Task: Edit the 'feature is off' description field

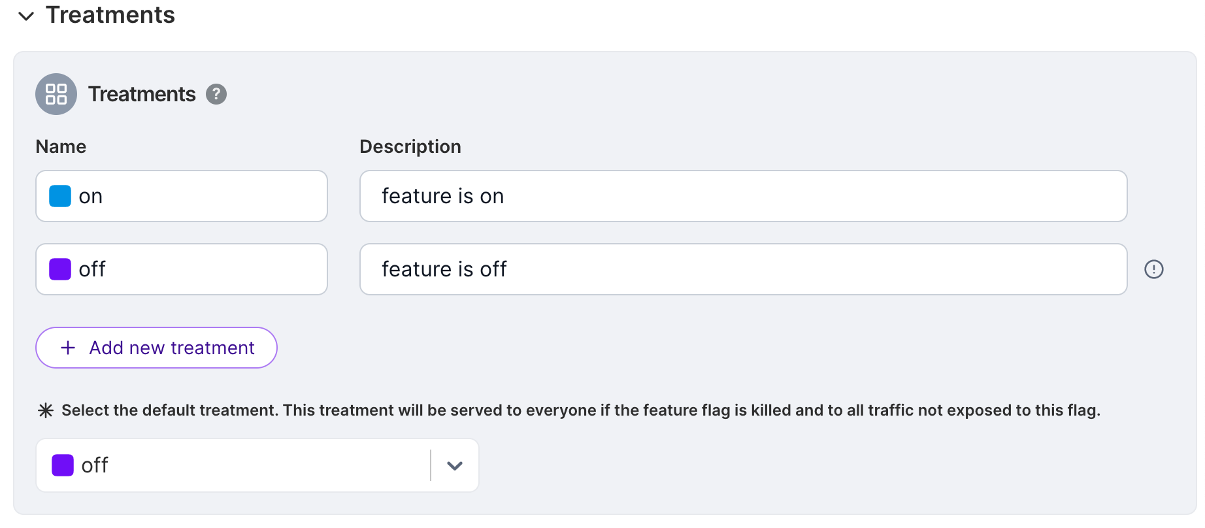Action: tap(742, 269)
